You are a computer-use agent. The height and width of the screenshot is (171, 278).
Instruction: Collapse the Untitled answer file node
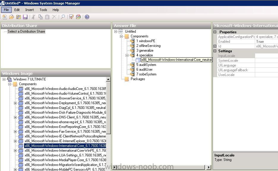click(116, 31)
